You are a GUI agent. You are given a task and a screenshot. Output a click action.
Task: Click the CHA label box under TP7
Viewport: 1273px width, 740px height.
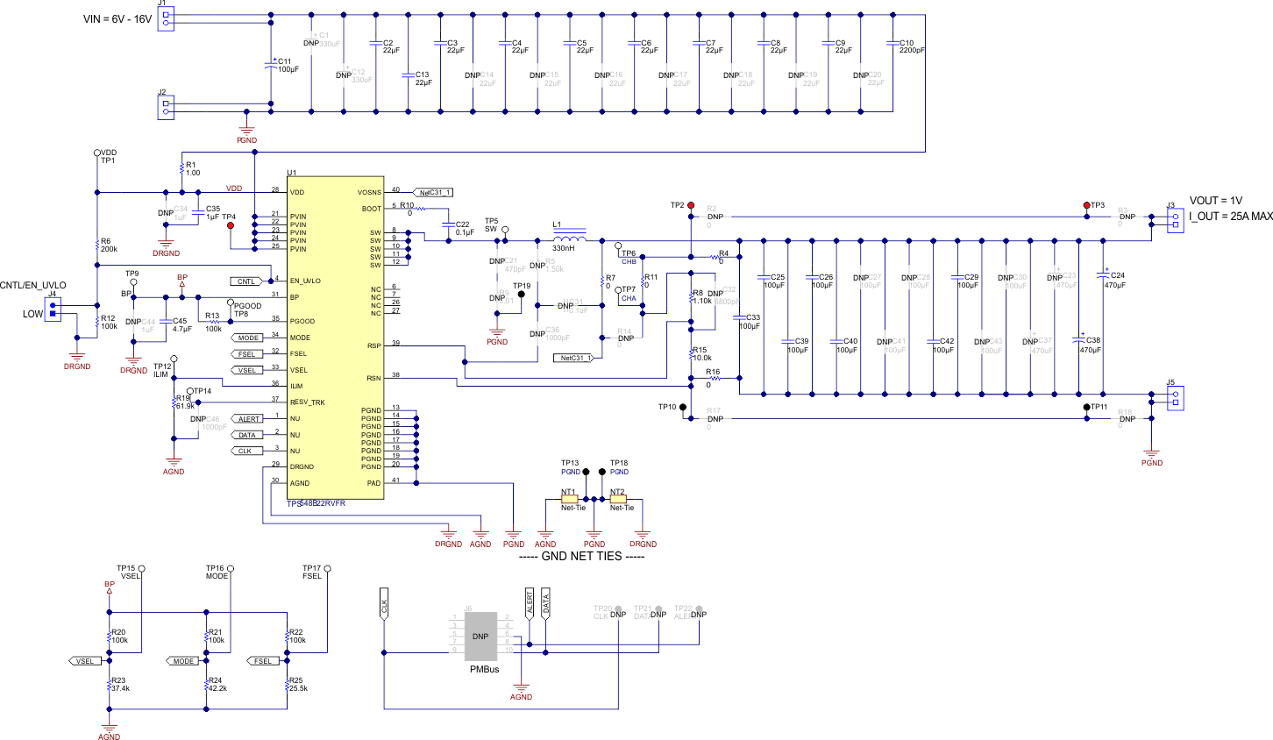pos(629,299)
